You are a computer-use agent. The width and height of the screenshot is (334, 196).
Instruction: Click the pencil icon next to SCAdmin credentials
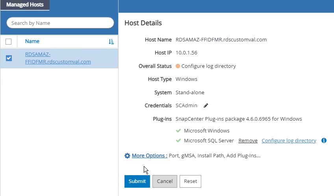click(206, 106)
